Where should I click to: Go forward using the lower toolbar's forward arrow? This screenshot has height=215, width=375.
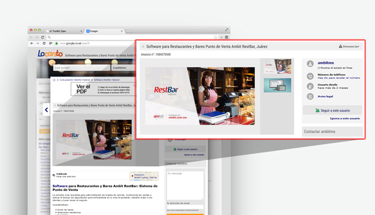[x=37, y=43]
